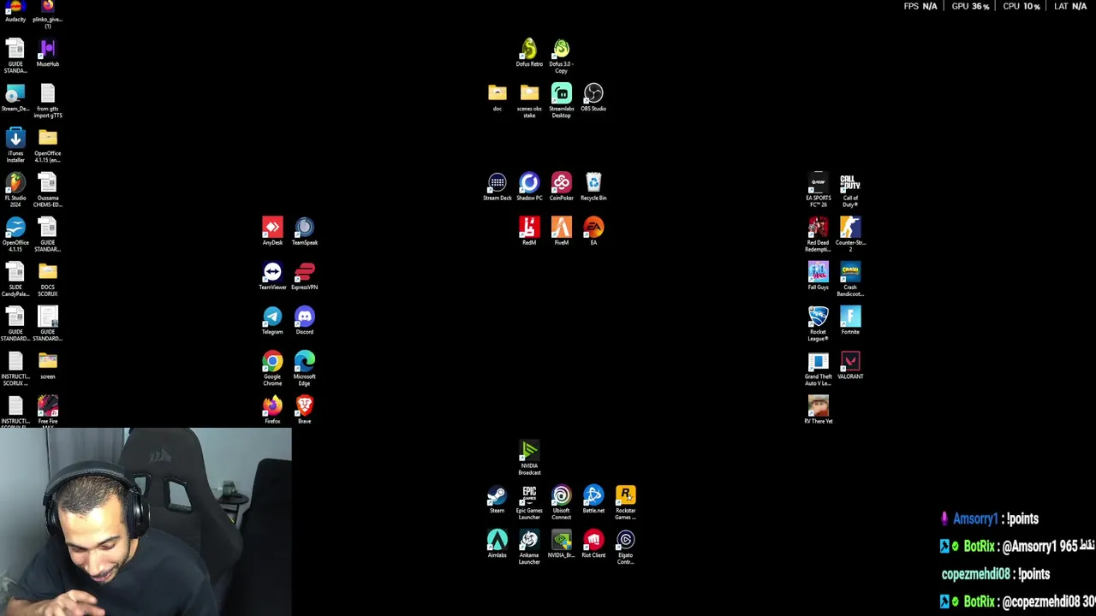Launch the Brave browser shortcut
This screenshot has width=1096, height=616.
305,410
